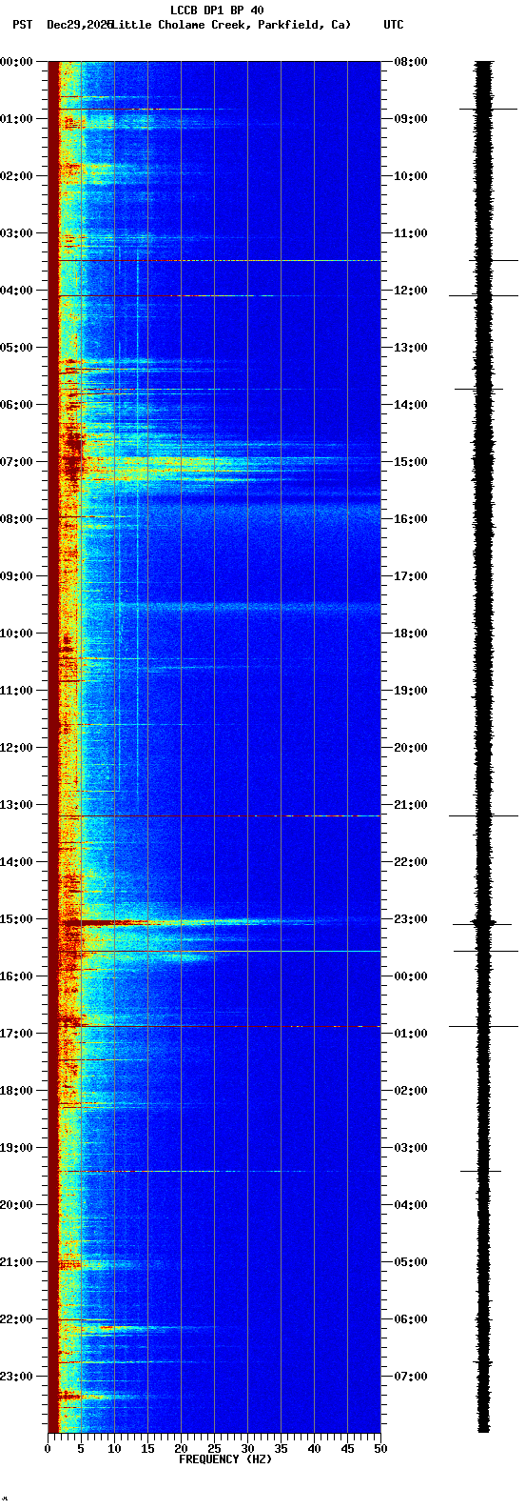The width and height of the screenshot is (525, 1509).
Task: Click frequency axis tick label '25'
Action: pos(214,1449)
